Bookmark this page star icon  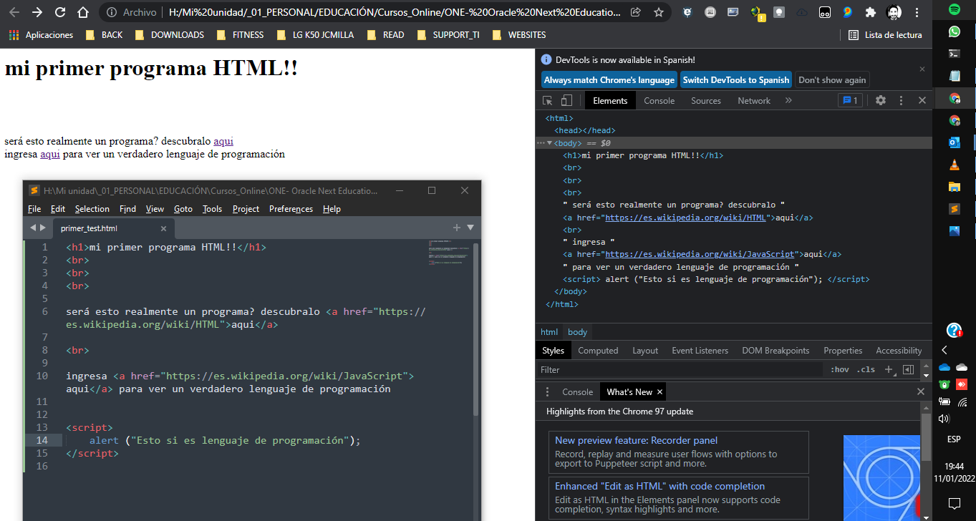tap(658, 12)
